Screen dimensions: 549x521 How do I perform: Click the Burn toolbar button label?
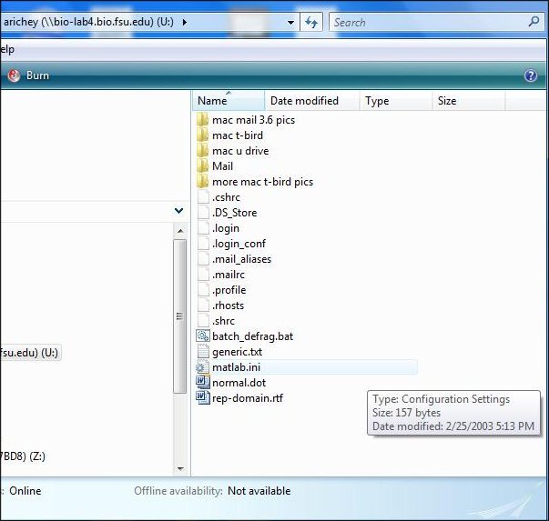point(37,75)
